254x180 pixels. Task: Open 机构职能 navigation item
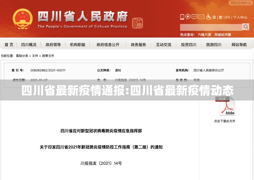click(78, 45)
